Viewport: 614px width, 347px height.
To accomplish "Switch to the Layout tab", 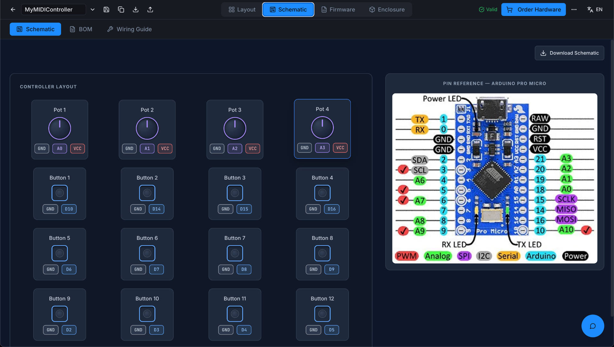I will pyautogui.click(x=242, y=10).
